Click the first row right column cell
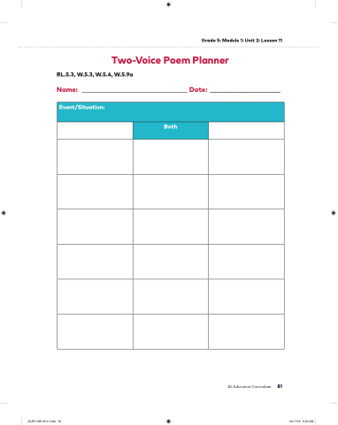The width and height of the screenshot is (338, 425). (x=246, y=156)
